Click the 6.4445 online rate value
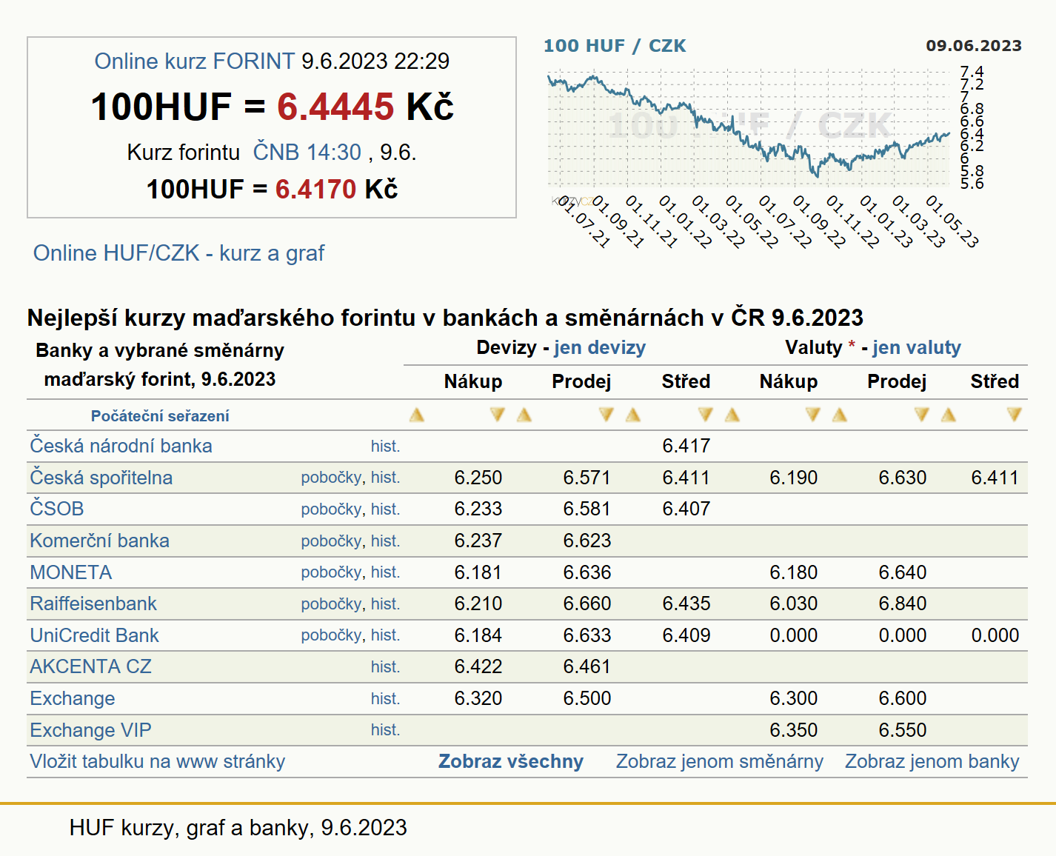The width and height of the screenshot is (1056, 856). 335,107
